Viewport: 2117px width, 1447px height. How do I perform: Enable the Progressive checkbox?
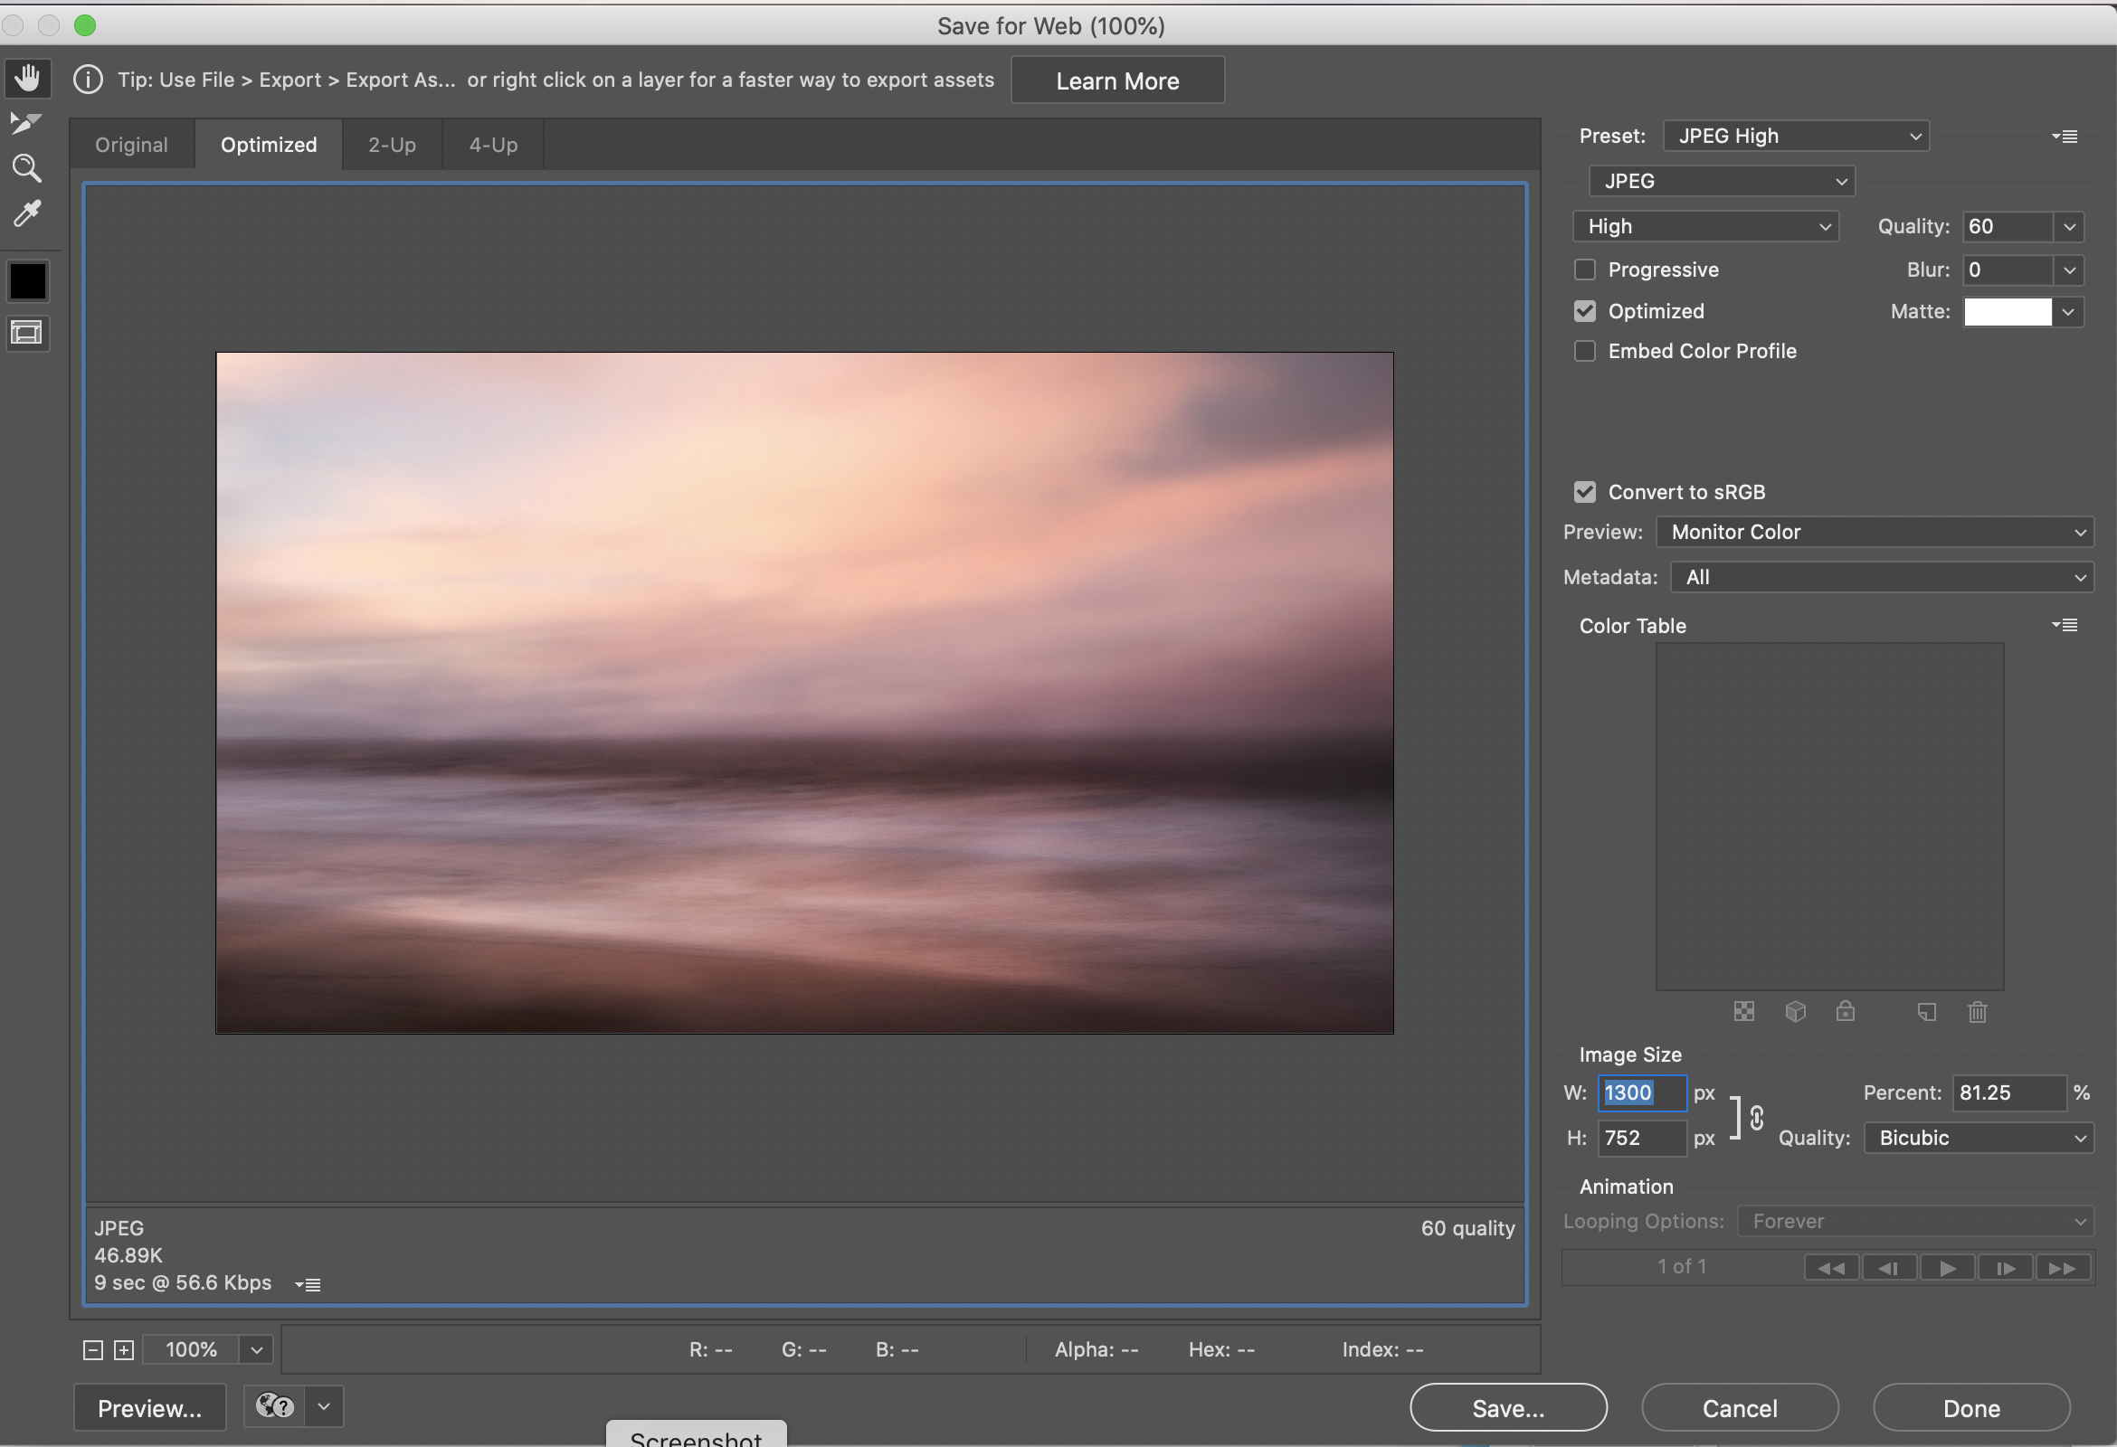[x=1585, y=270]
